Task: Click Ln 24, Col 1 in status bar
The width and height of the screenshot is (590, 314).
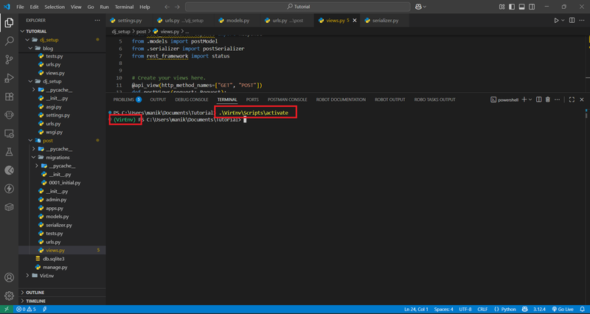Action: tap(416, 310)
